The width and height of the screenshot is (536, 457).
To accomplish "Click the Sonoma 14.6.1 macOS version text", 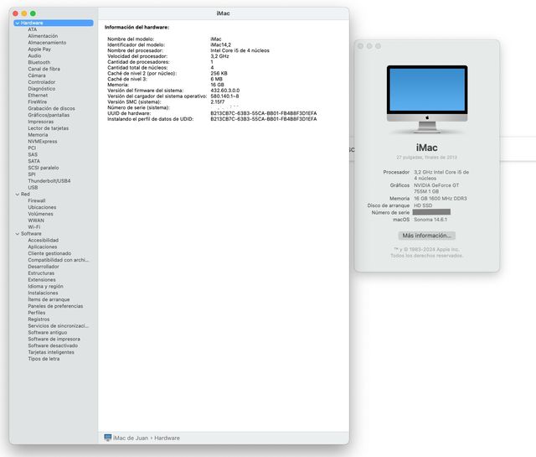I will click(430, 220).
